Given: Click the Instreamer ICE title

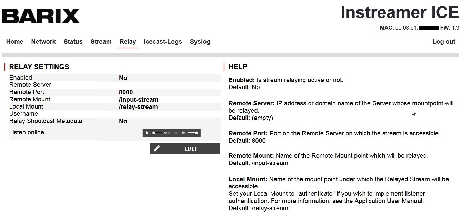Looking at the screenshot, I should [400, 13].
